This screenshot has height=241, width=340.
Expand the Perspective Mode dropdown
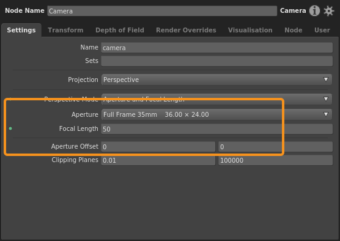click(x=216, y=99)
